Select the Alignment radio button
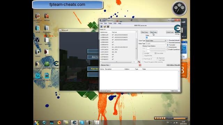This screenshot has height=125, width=223. click(157, 58)
